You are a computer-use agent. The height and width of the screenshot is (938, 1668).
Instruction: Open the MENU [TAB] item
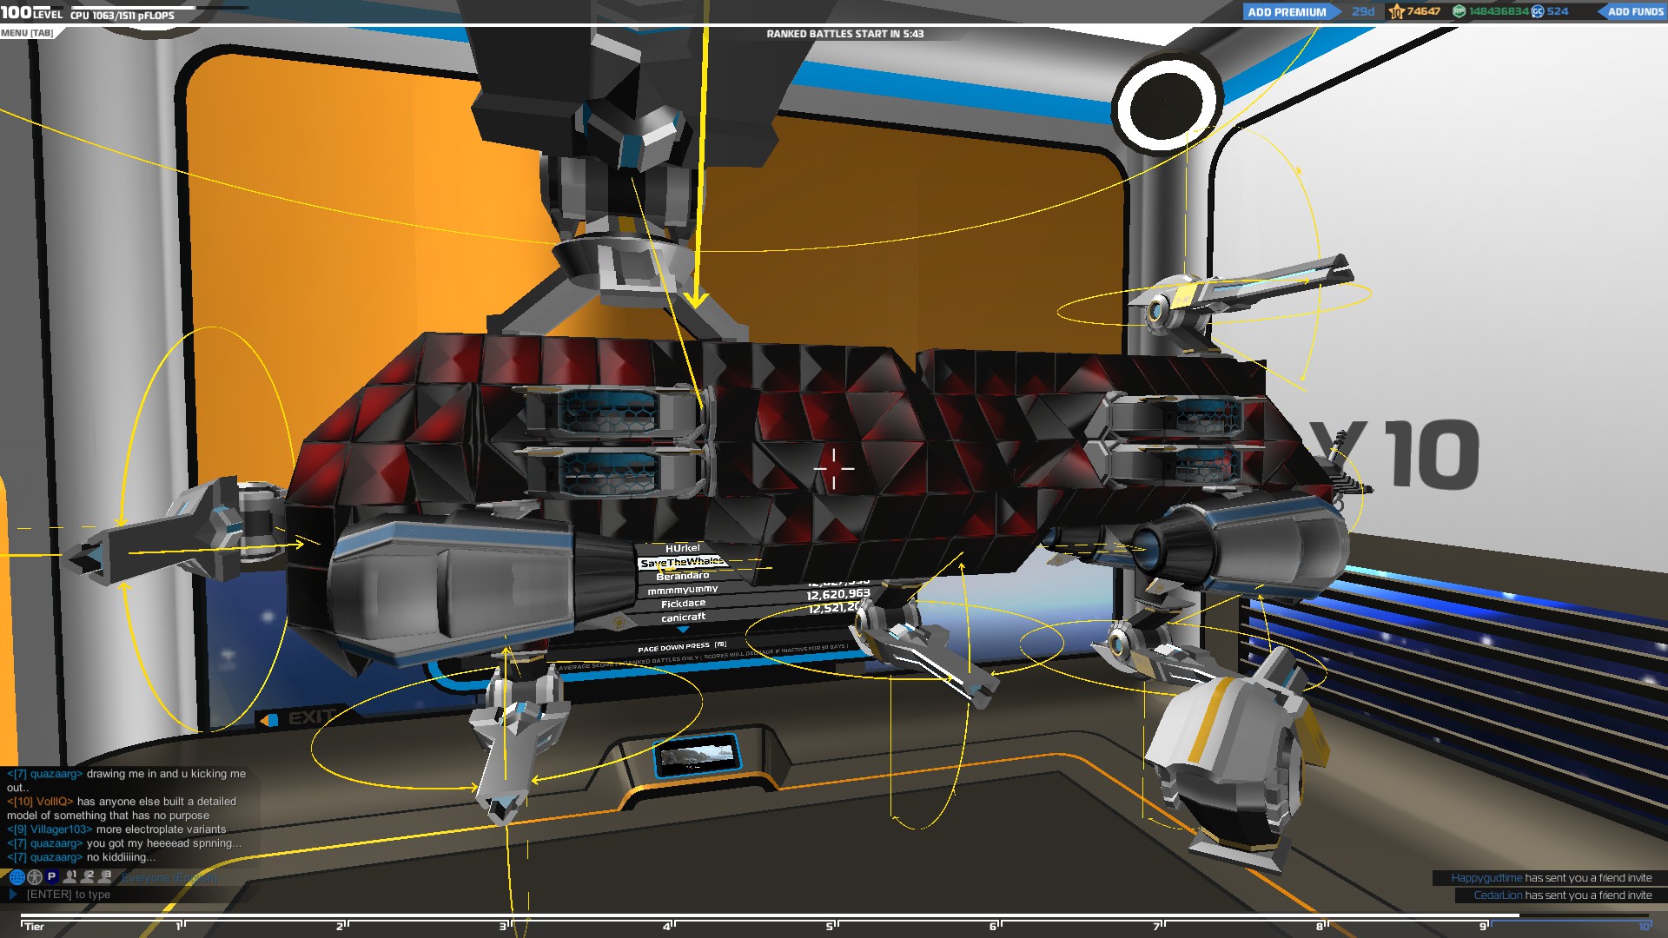27,33
